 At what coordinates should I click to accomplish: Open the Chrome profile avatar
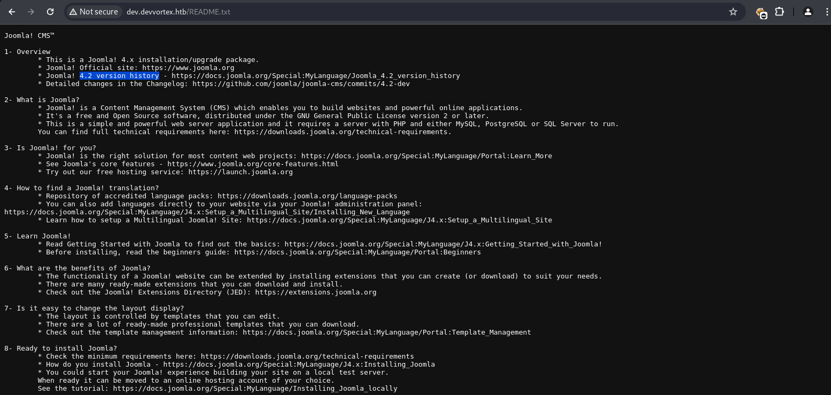click(807, 12)
